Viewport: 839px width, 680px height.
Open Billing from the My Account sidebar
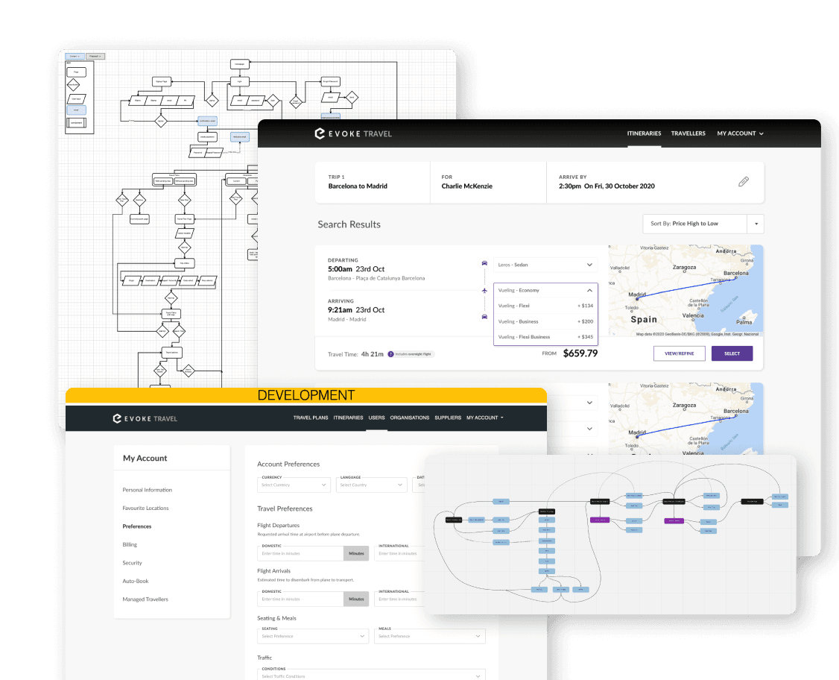point(130,544)
